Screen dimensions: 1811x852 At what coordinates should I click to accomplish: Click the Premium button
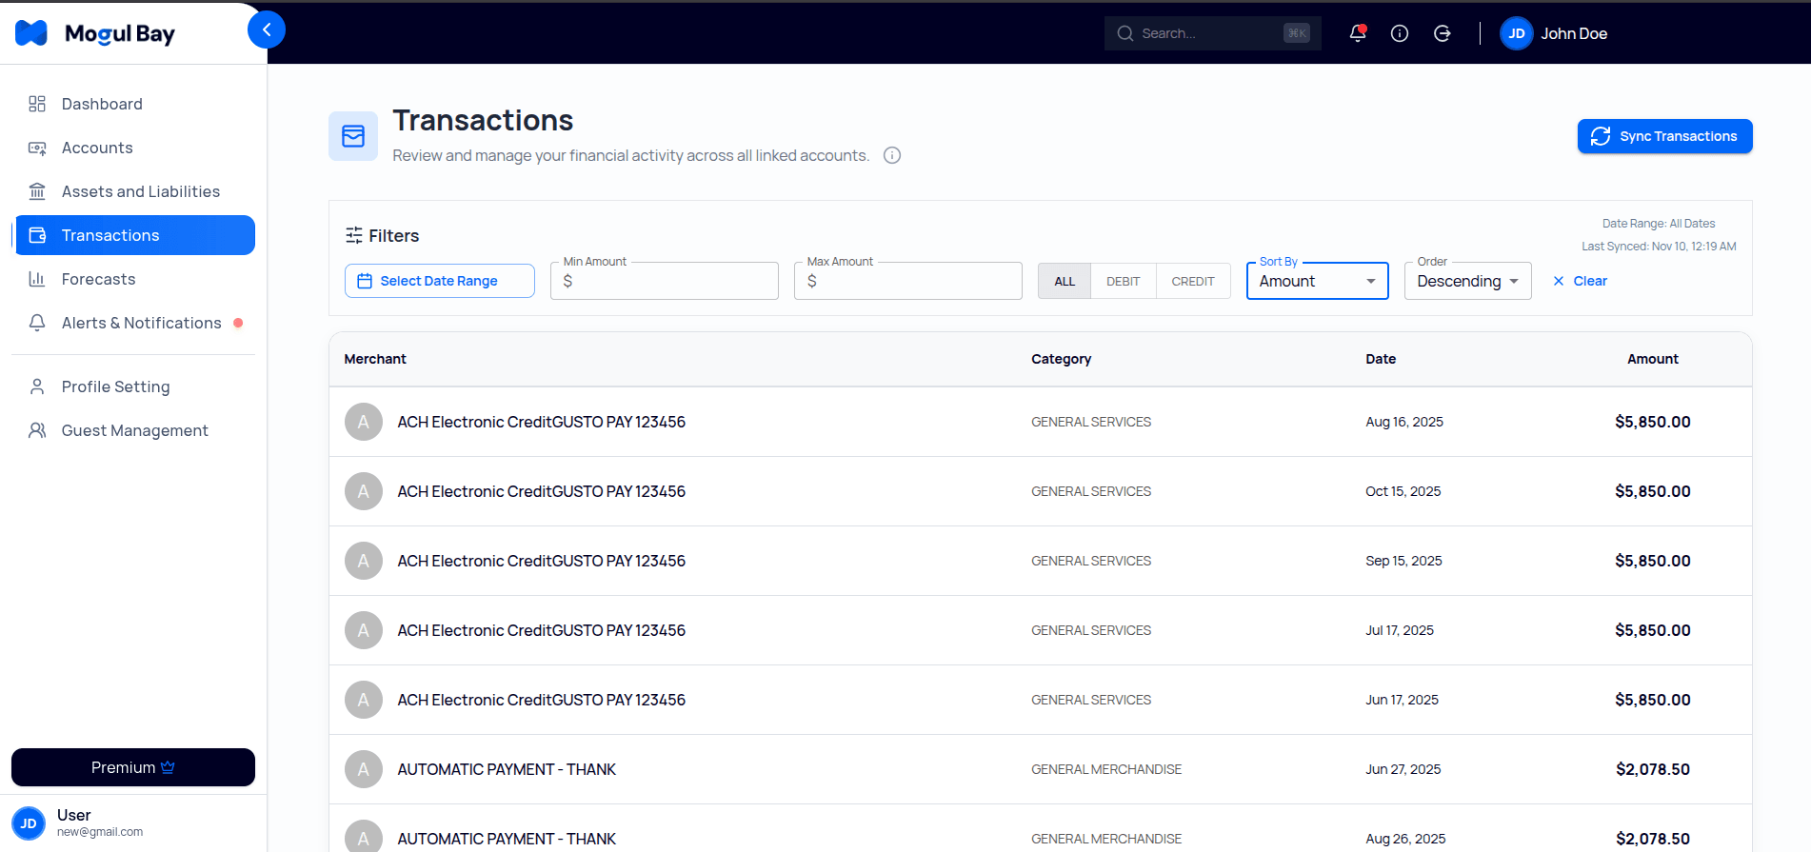[x=133, y=767]
